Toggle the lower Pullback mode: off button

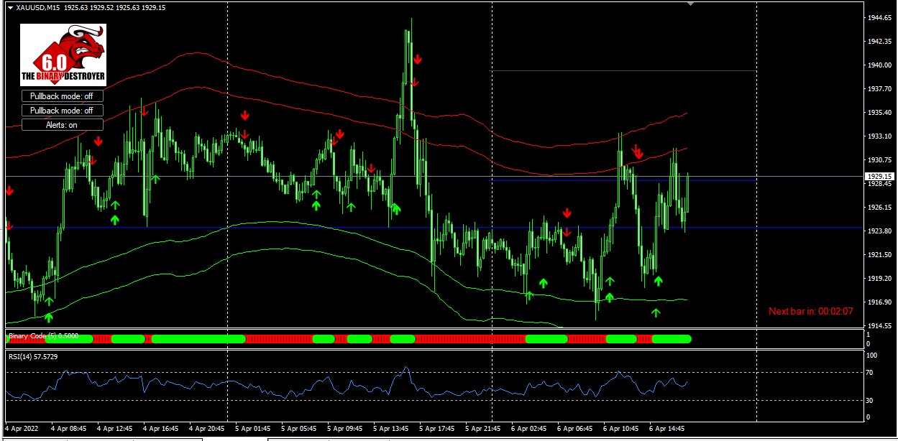(62, 111)
